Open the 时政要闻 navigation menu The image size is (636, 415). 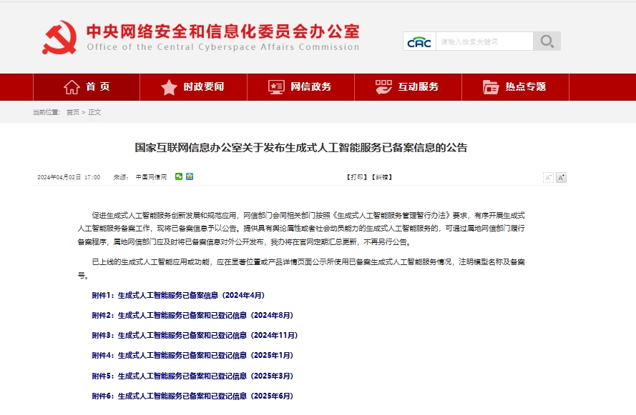(193, 87)
